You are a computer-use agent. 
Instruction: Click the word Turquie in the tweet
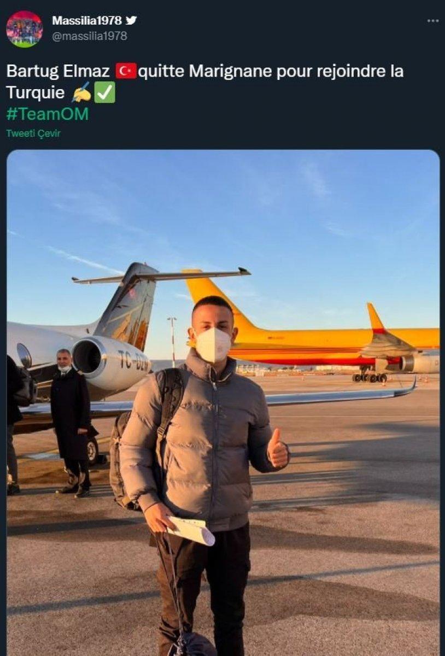[x=36, y=92]
